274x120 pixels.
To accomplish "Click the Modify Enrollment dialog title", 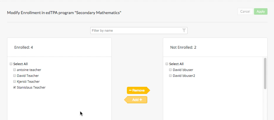I will (x=64, y=13).
